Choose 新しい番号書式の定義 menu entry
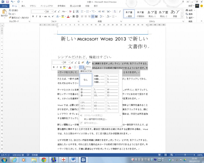The height and width of the screenshot is (163, 204). (x=95, y=119)
